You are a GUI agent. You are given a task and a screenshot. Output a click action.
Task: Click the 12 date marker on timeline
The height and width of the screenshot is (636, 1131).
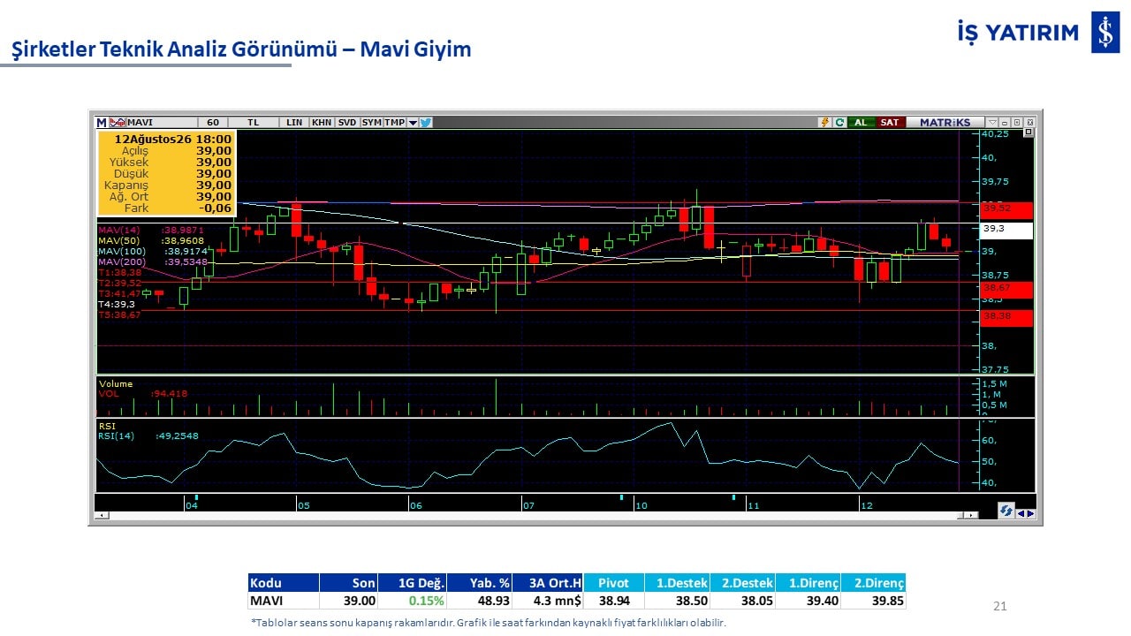point(867,505)
